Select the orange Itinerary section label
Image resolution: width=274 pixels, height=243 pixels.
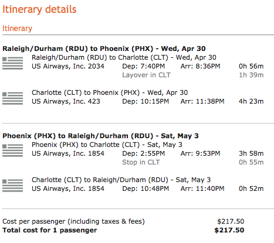[17, 29]
